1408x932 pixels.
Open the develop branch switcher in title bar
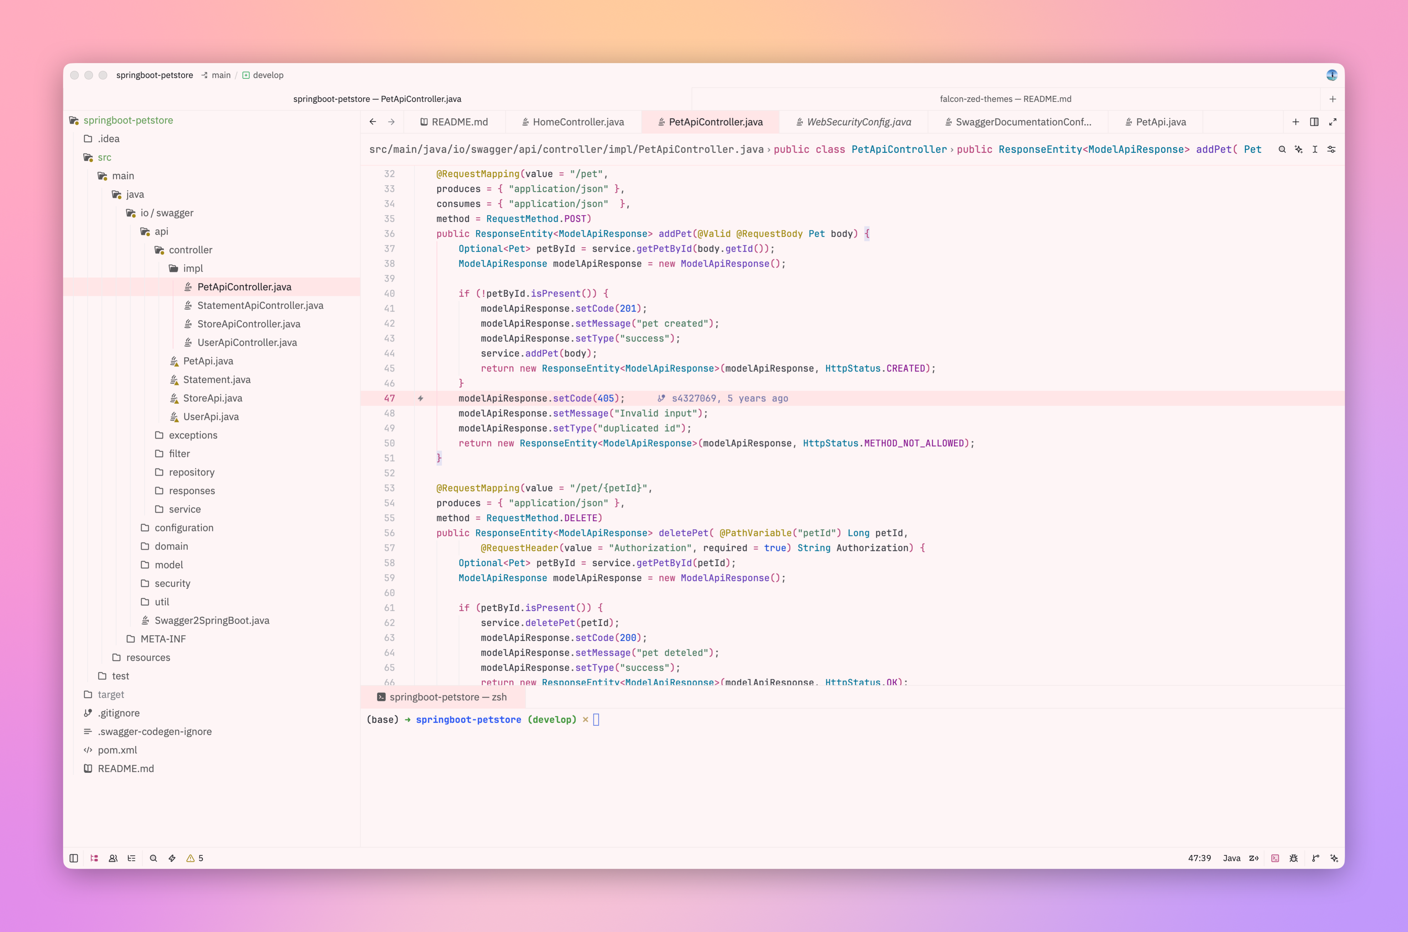coord(263,75)
